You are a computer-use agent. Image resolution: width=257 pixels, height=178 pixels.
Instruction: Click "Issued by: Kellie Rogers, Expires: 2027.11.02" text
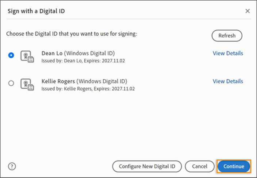88,89
